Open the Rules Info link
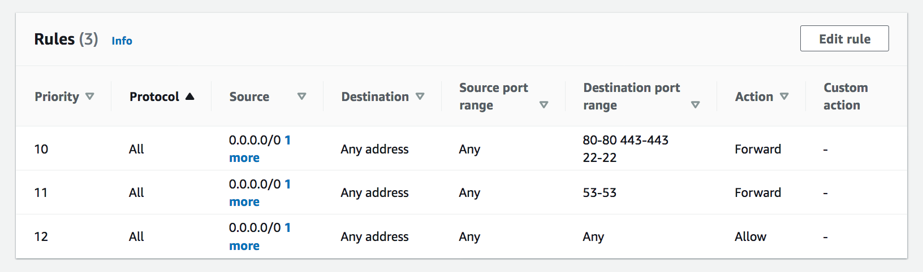The image size is (923, 272). (122, 41)
